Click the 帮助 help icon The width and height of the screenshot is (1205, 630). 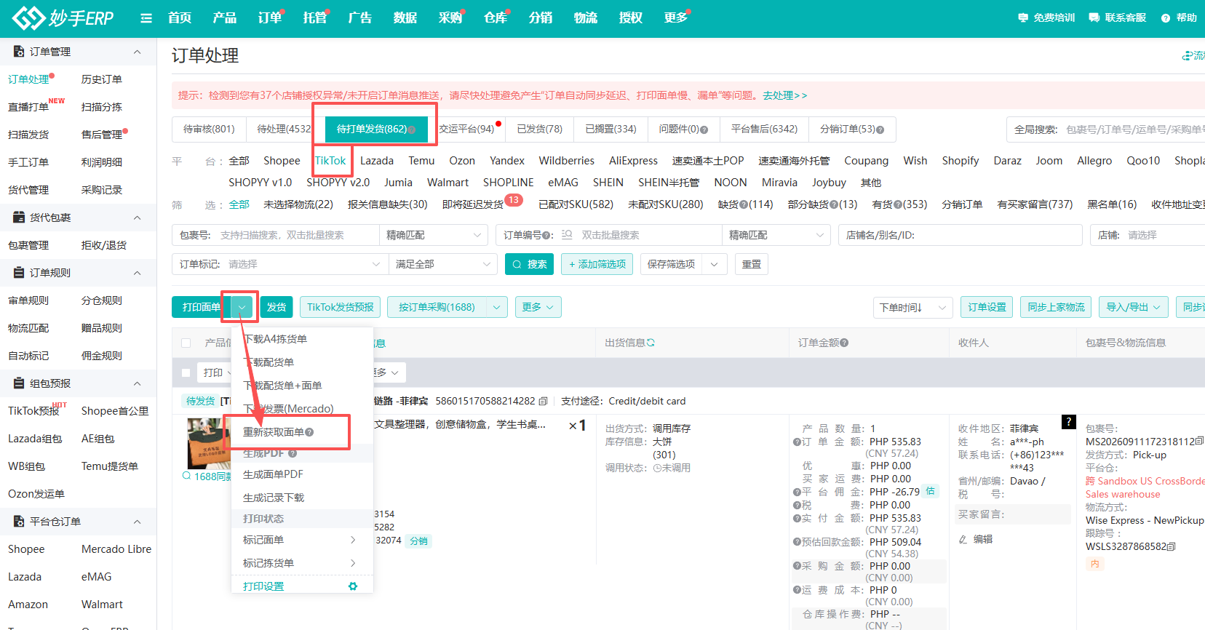click(x=1166, y=18)
